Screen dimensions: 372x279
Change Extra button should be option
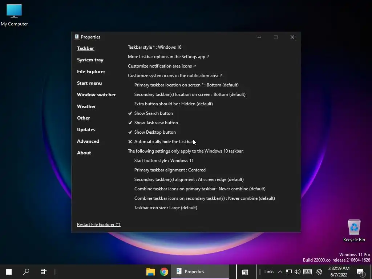click(x=173, y=104)
